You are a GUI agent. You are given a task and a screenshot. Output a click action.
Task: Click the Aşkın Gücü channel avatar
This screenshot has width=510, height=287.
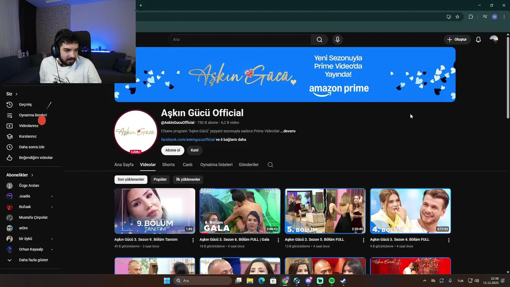[135, 132]
